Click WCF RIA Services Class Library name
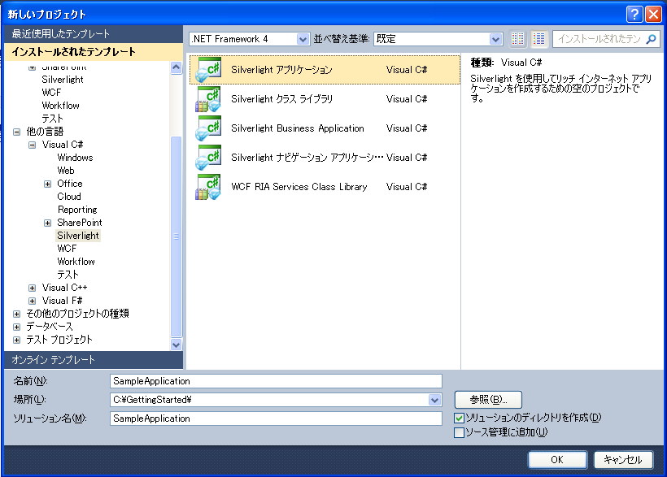The height and width of the screenshot is (477, 667). tap(299, 187)
